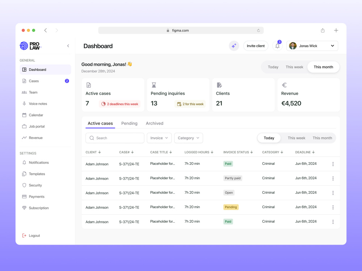Click the Logout link
362x271 pixels.
pos(31,236)
